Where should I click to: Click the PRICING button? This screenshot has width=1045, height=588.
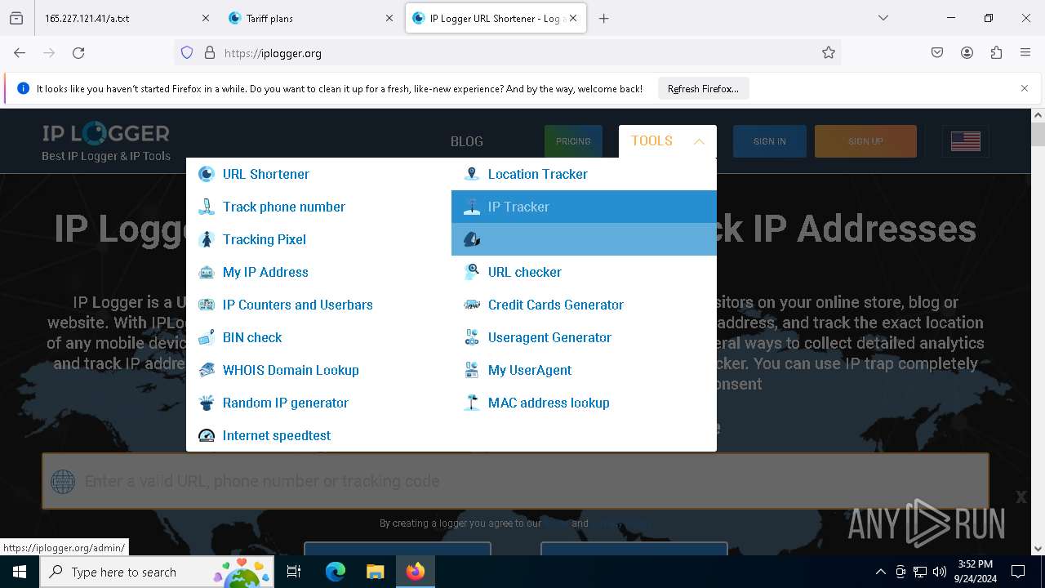click(573, 141)
